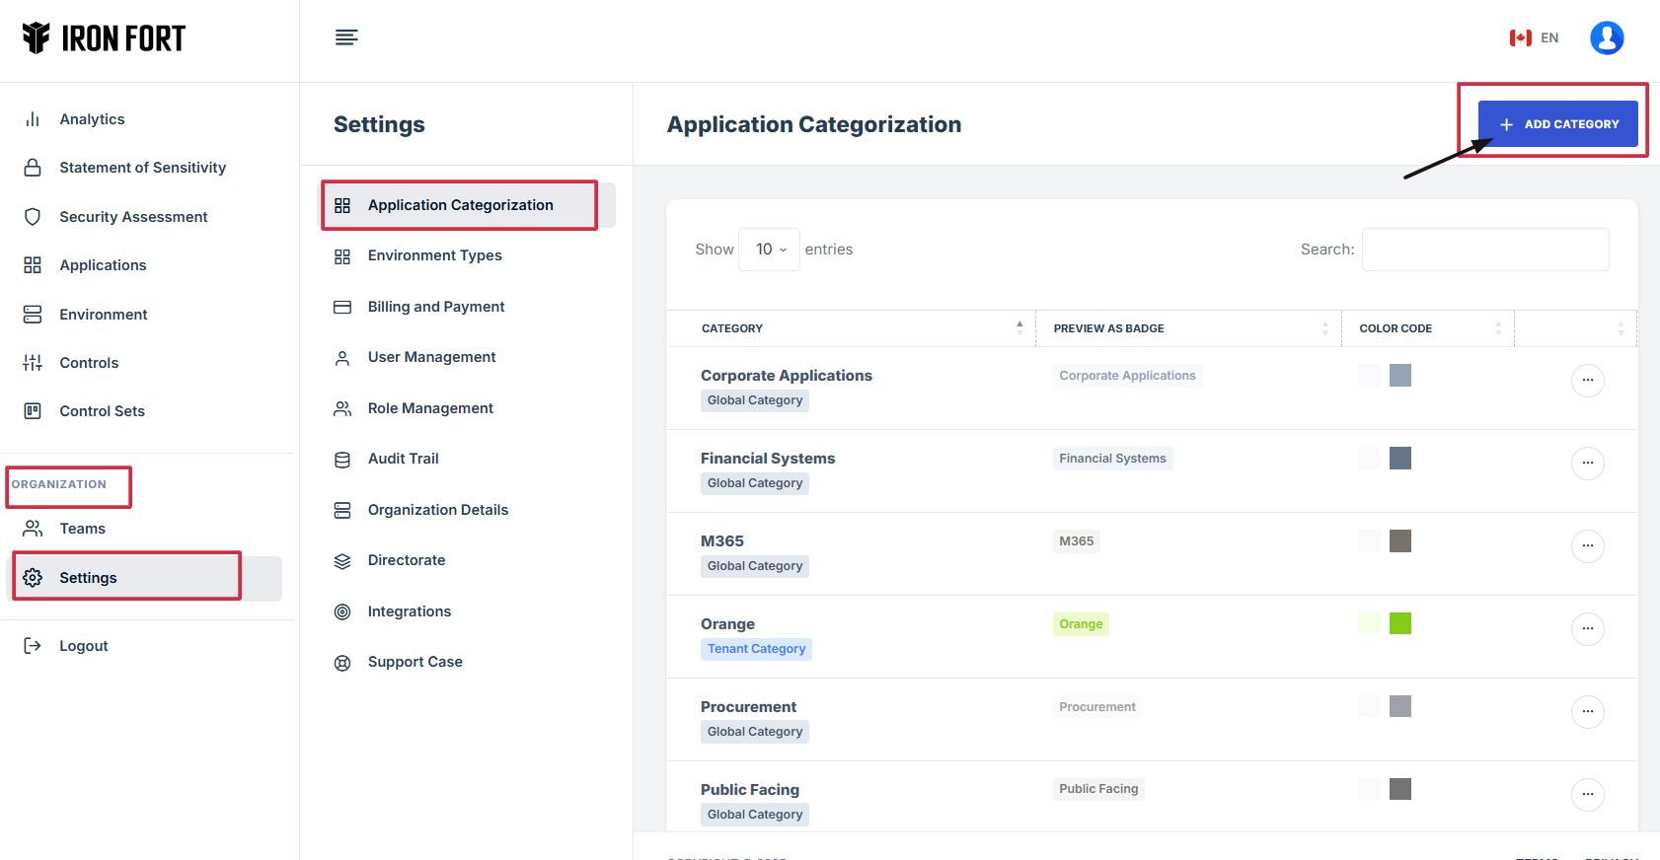This screenshot has width=1660, height=860.
Task: Click the Add Category button
Action: (x=1557, y=124)
